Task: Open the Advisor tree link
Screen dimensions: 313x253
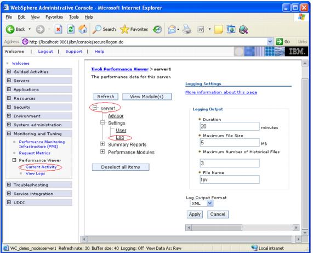Action: 116,116
